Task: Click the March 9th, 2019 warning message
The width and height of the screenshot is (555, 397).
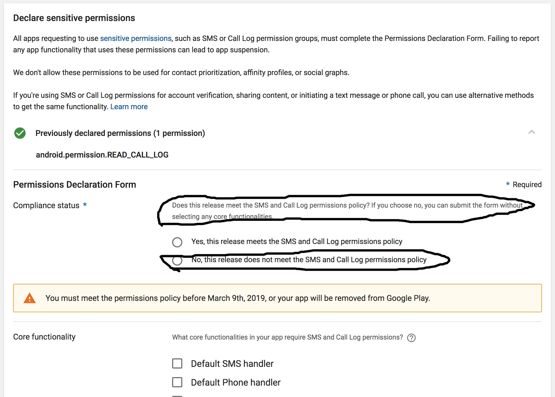Action: click(238, 298)
